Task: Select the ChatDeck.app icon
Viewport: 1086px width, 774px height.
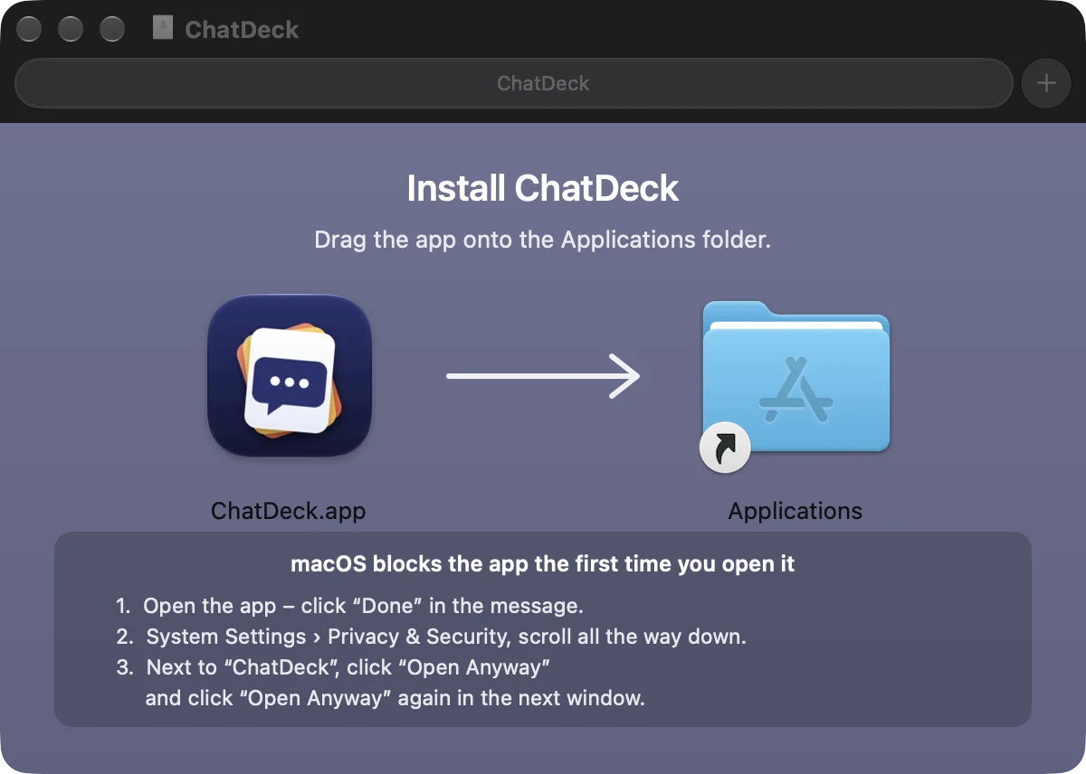Action: 290,375
